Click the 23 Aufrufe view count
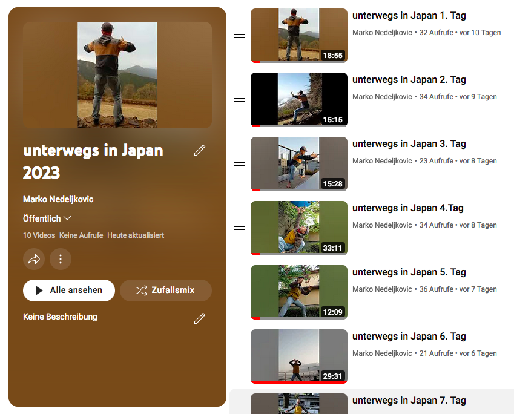514x414 pixels. click(437, 161)
